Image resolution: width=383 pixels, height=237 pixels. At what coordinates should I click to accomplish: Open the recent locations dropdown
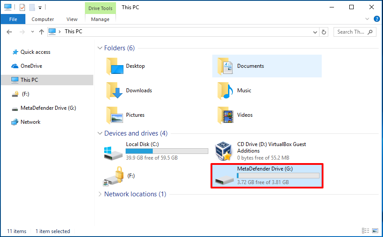32,32
